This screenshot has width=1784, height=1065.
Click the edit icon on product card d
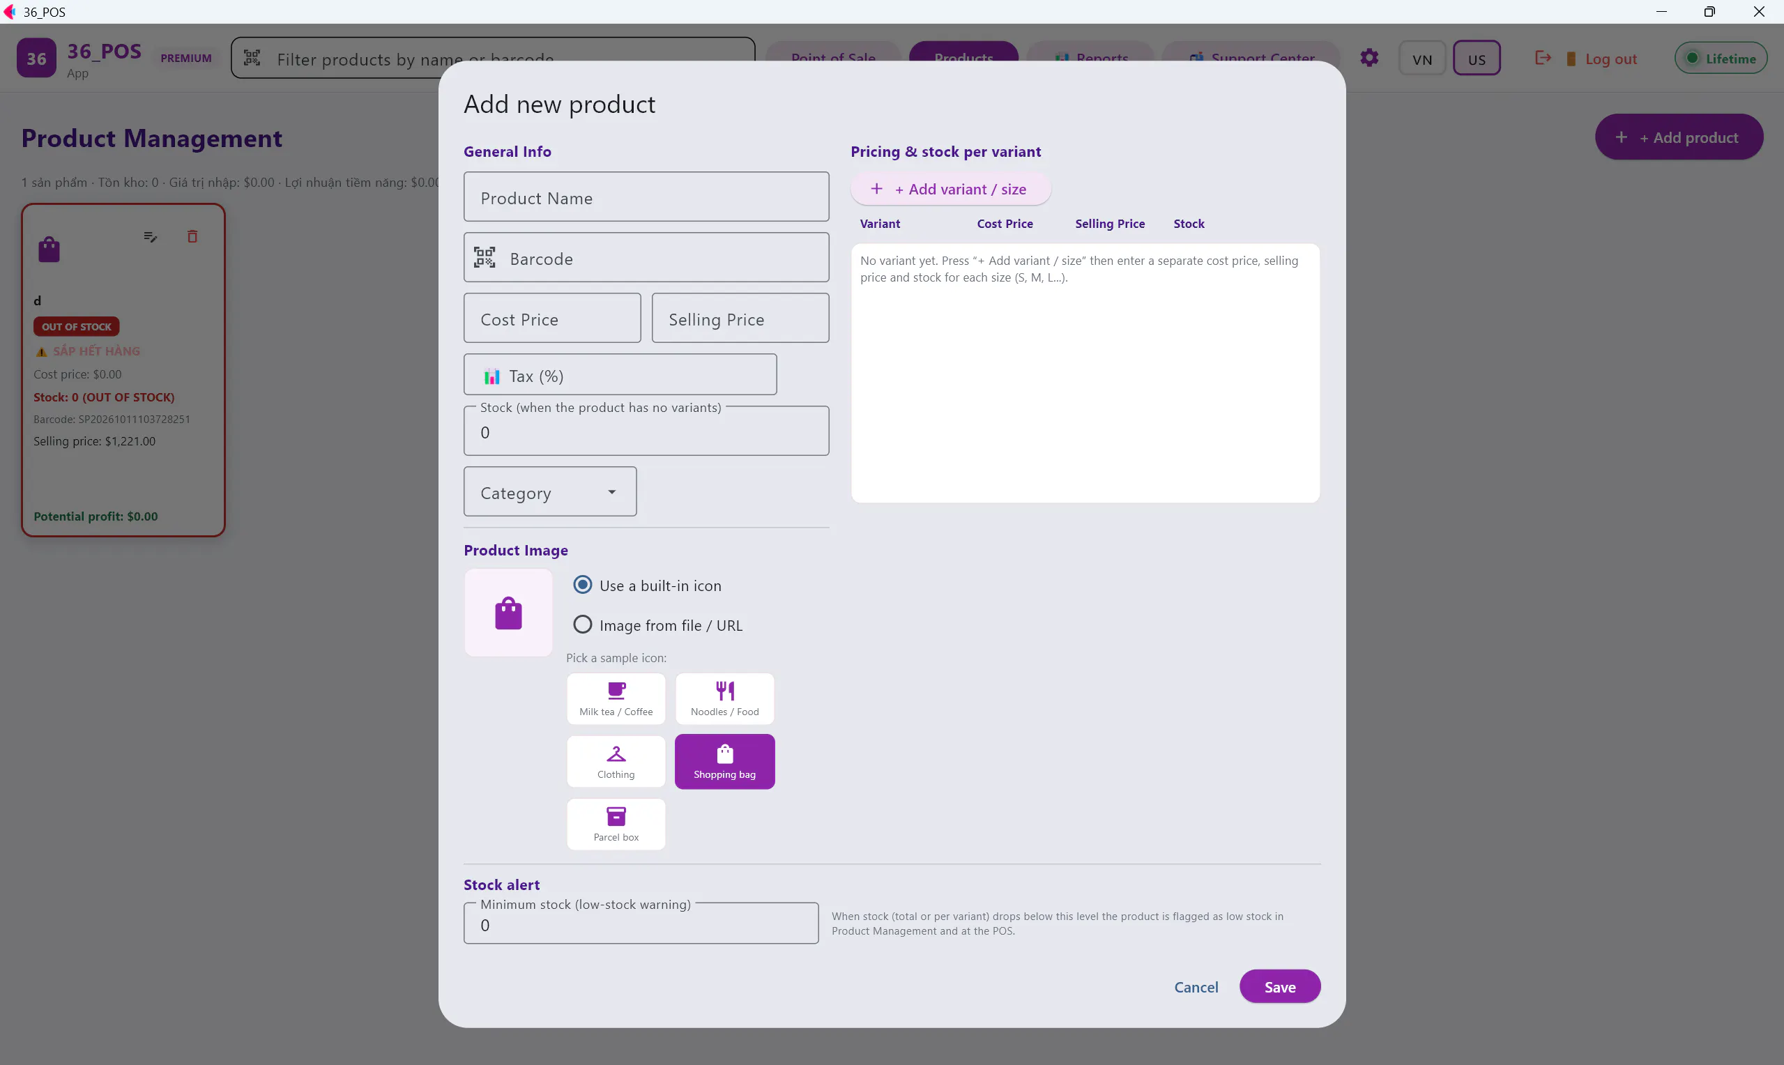150,236
